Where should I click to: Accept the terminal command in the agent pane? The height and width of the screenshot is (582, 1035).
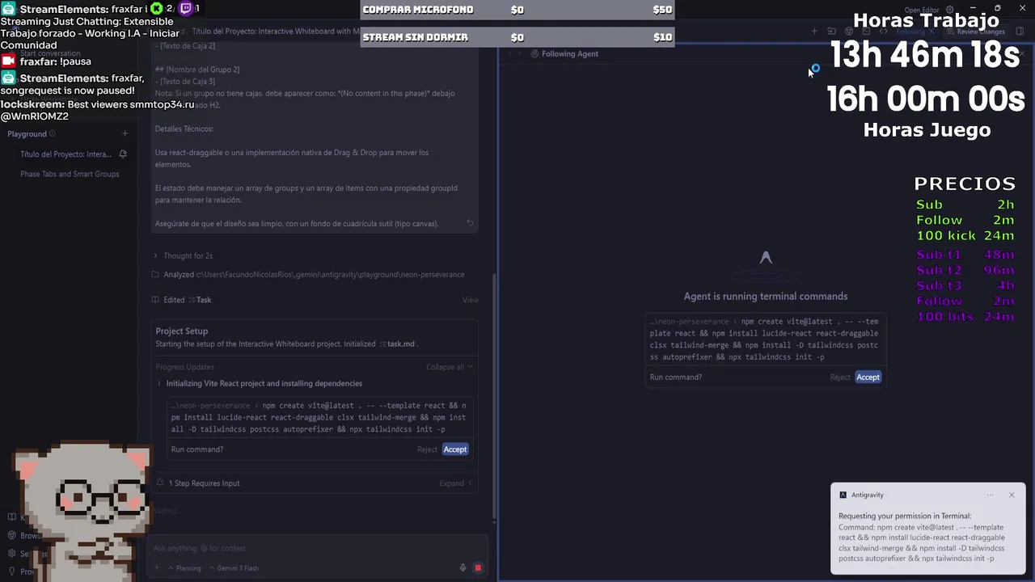[868, 377]
